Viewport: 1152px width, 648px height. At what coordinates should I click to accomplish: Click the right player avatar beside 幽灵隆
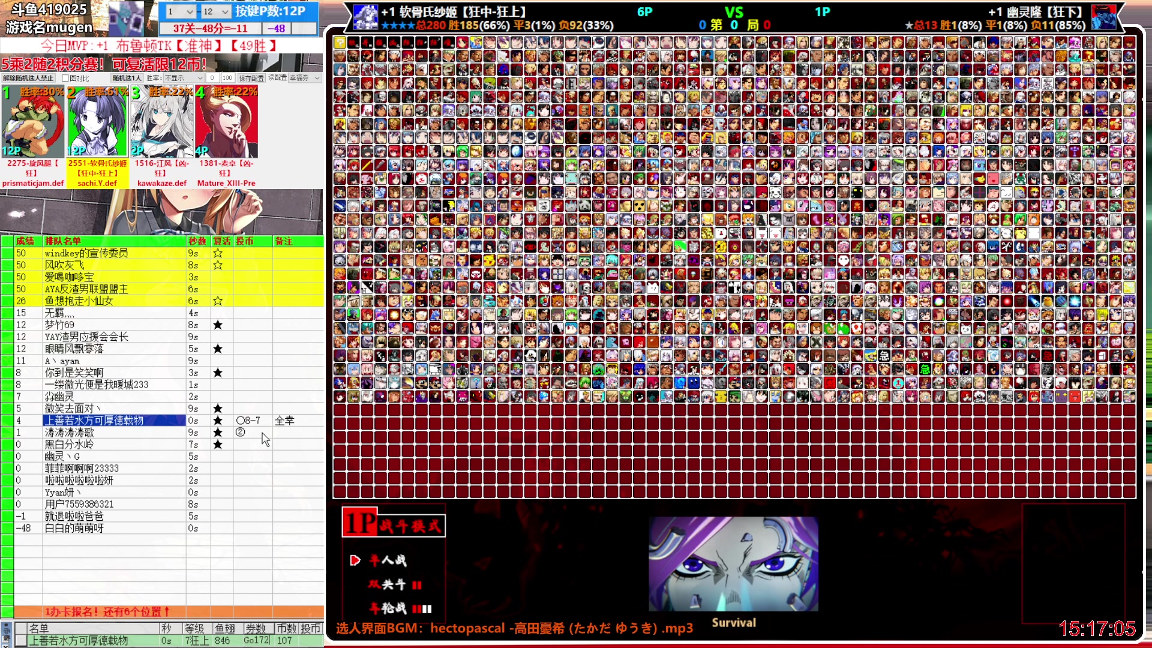tap(1103, 17)
